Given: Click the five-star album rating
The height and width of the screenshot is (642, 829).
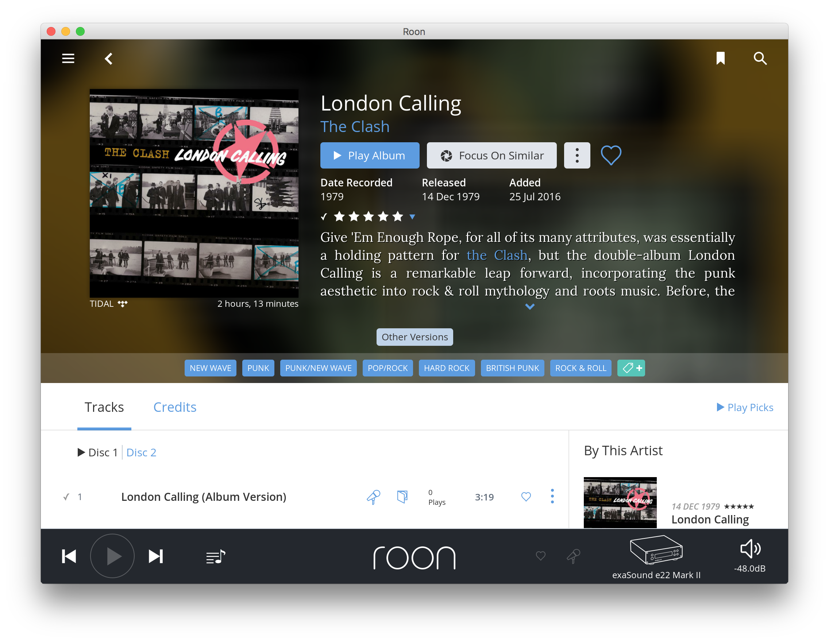Looking at the screenshot, I should coord(368,217).
